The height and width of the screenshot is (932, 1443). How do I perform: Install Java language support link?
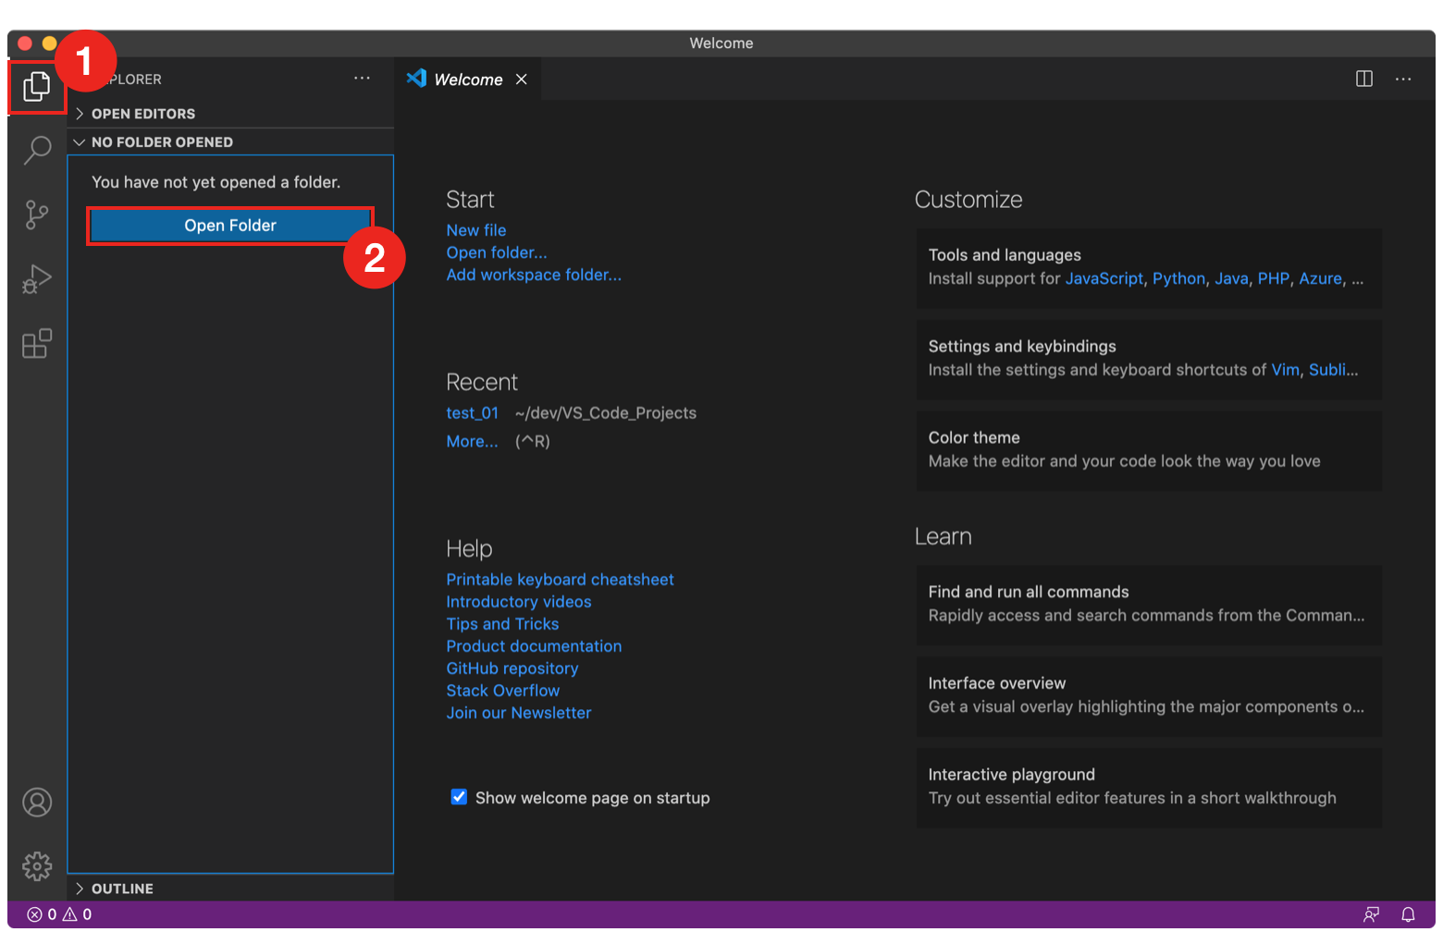pos(1231,278)
